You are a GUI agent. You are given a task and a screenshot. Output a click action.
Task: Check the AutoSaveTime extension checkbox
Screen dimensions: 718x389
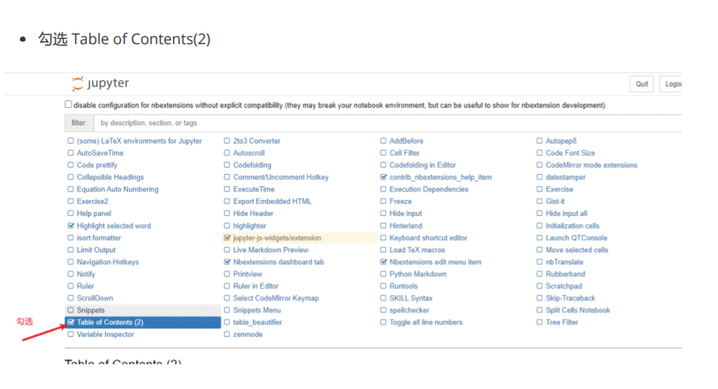[x=71, y=153]
